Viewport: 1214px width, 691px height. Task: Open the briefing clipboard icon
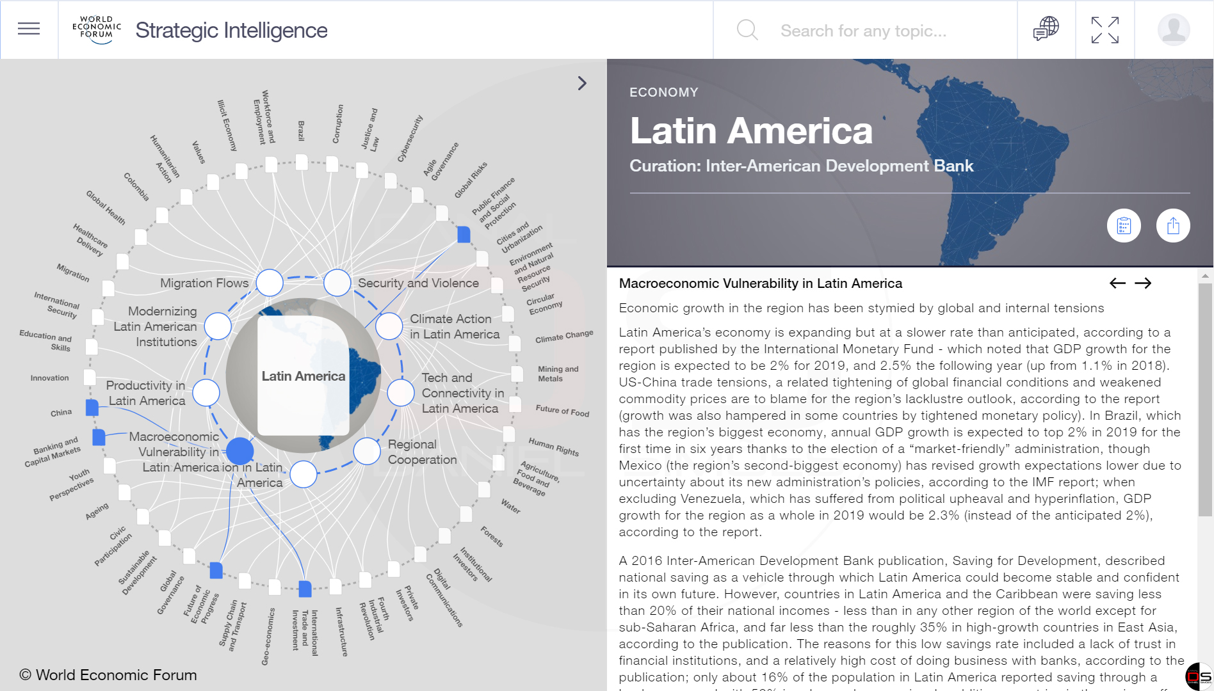[1124, 226]
